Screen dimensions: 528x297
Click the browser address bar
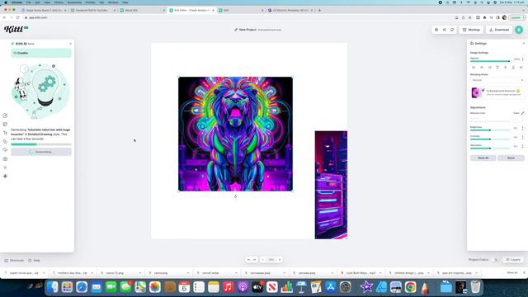coord(236,17)
